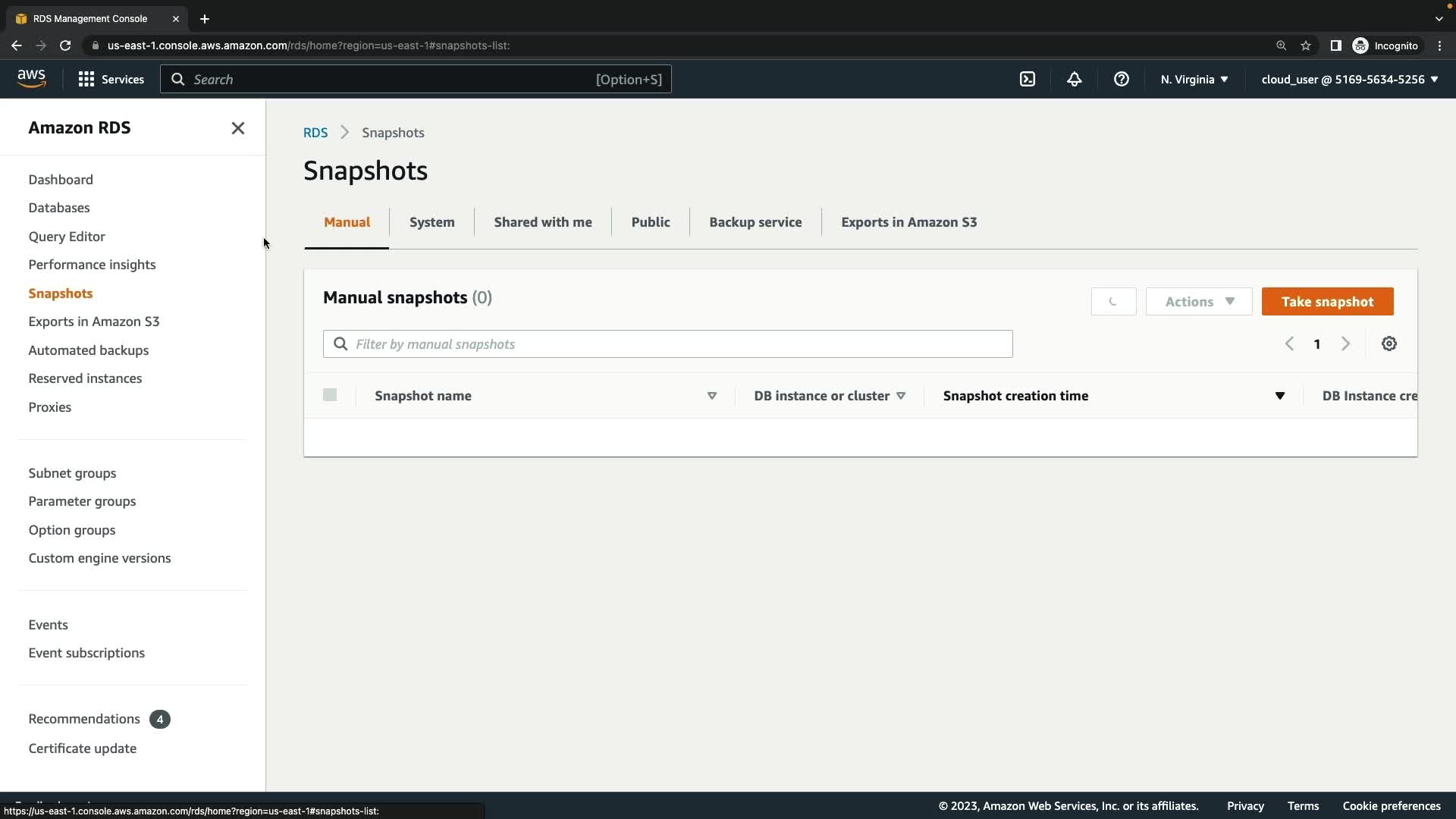Click the Filter by manual snapshots field
This screenshot has width=1456, height=819.
[667, 344]
